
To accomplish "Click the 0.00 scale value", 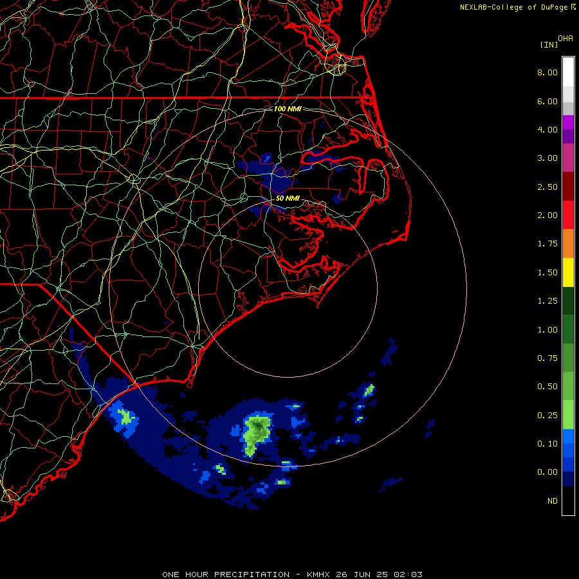I will click(x=547, y=472).
